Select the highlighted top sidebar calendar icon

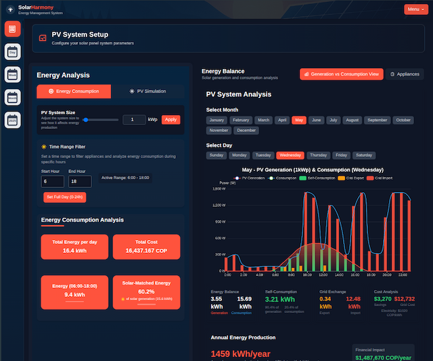12,29
